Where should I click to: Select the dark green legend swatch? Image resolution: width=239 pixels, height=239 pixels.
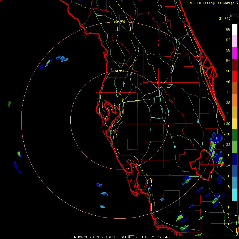pos(234,135)
